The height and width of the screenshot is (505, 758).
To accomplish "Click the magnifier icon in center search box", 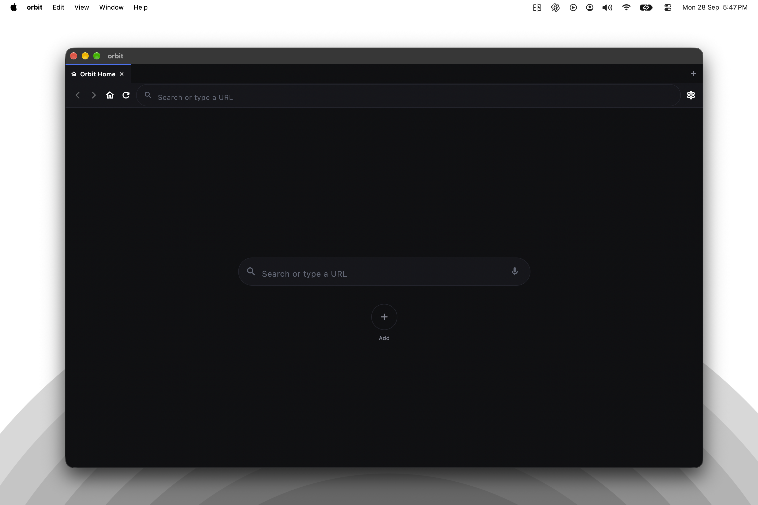I will point(251,271).
